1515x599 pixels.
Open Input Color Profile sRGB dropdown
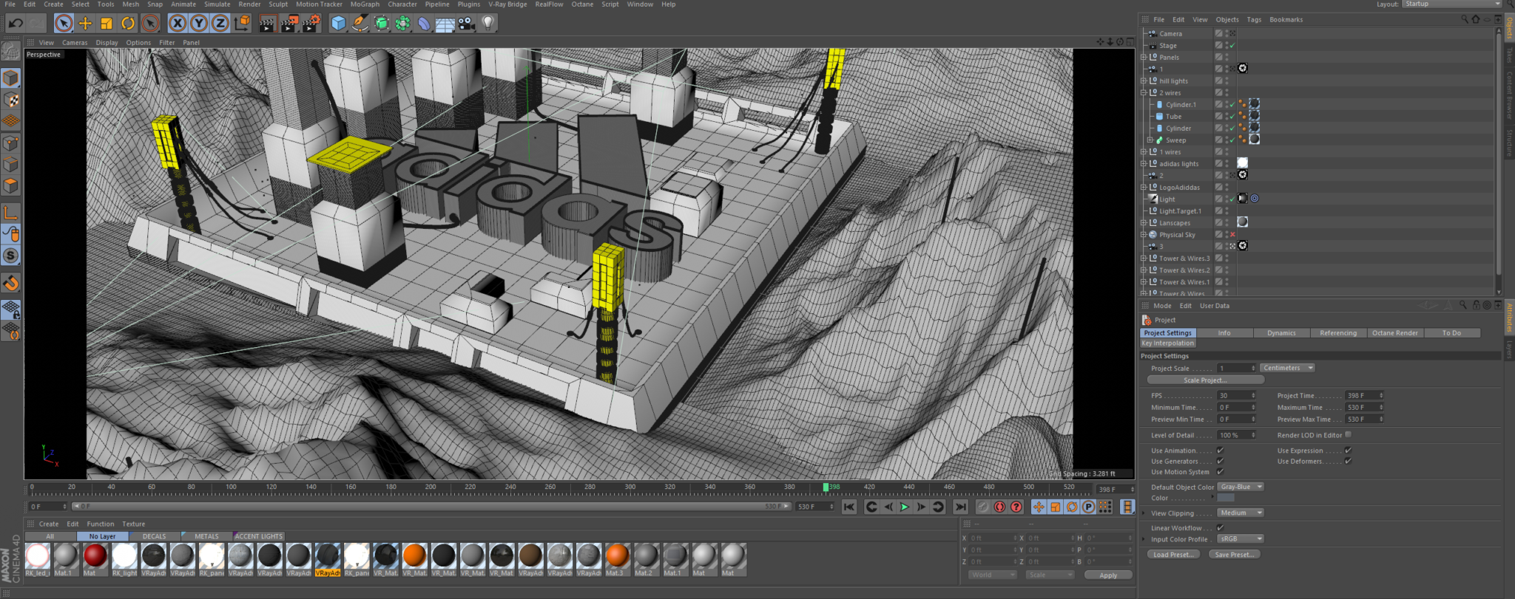1241,538
